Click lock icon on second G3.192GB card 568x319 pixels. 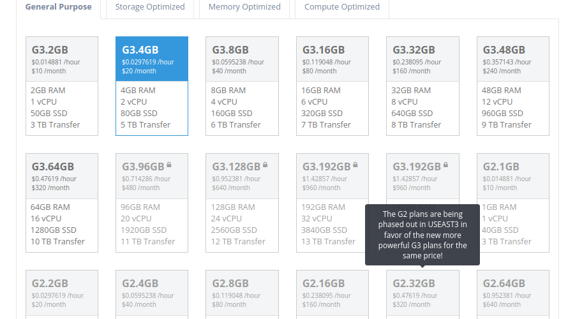445,165
